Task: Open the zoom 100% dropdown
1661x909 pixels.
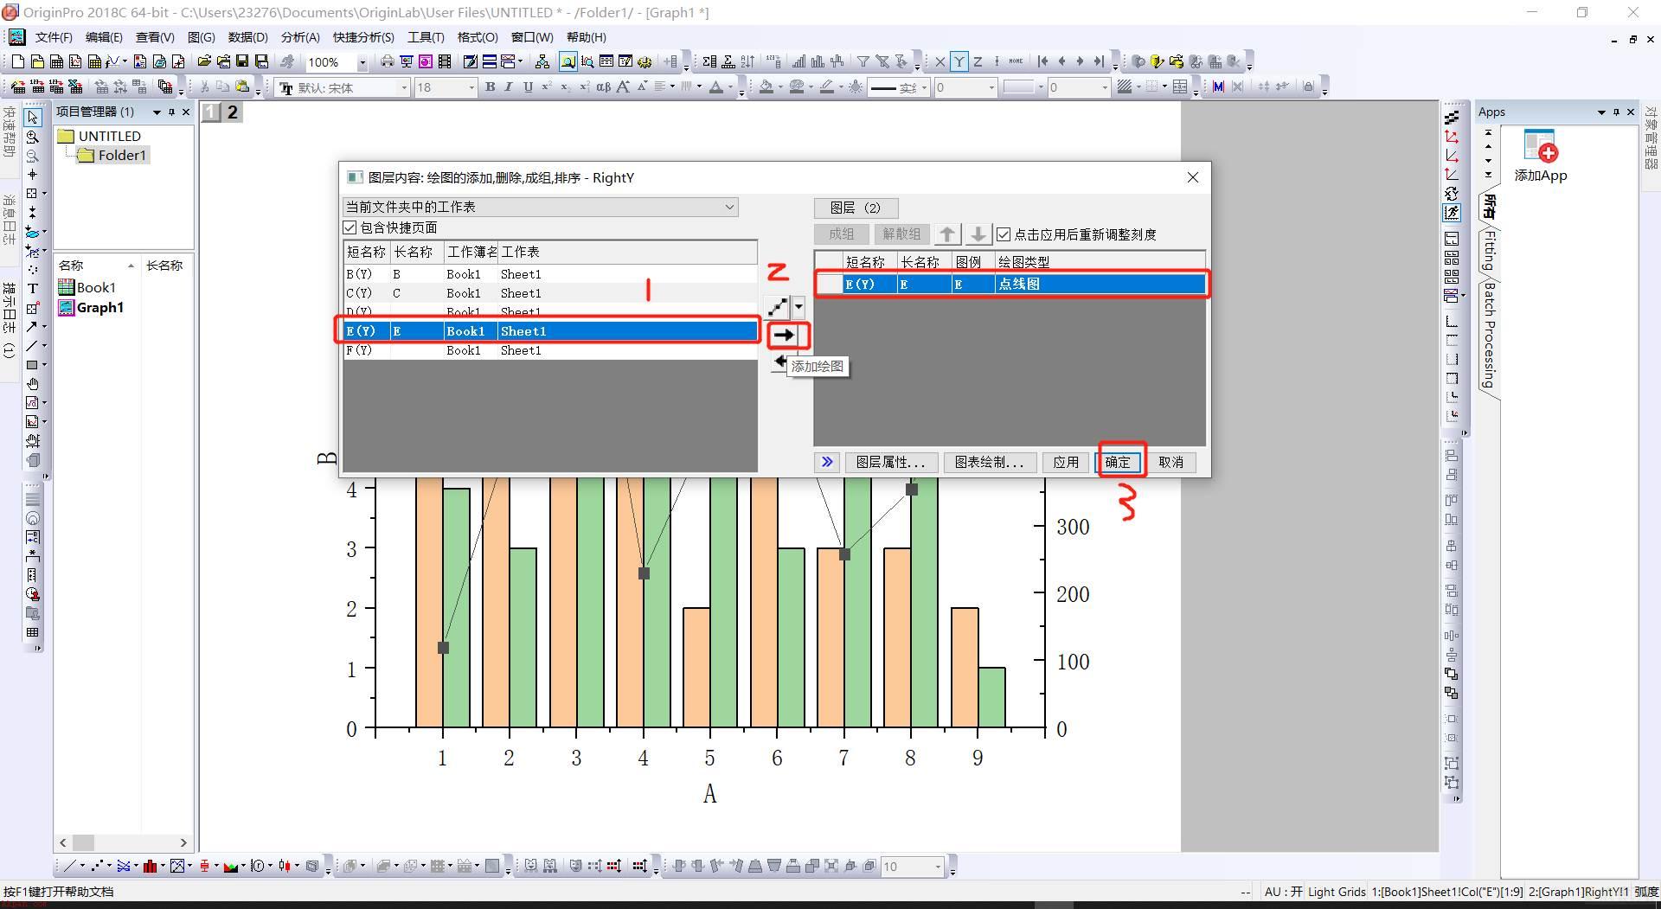Action: pyautogui.click(x=362, y=62)
